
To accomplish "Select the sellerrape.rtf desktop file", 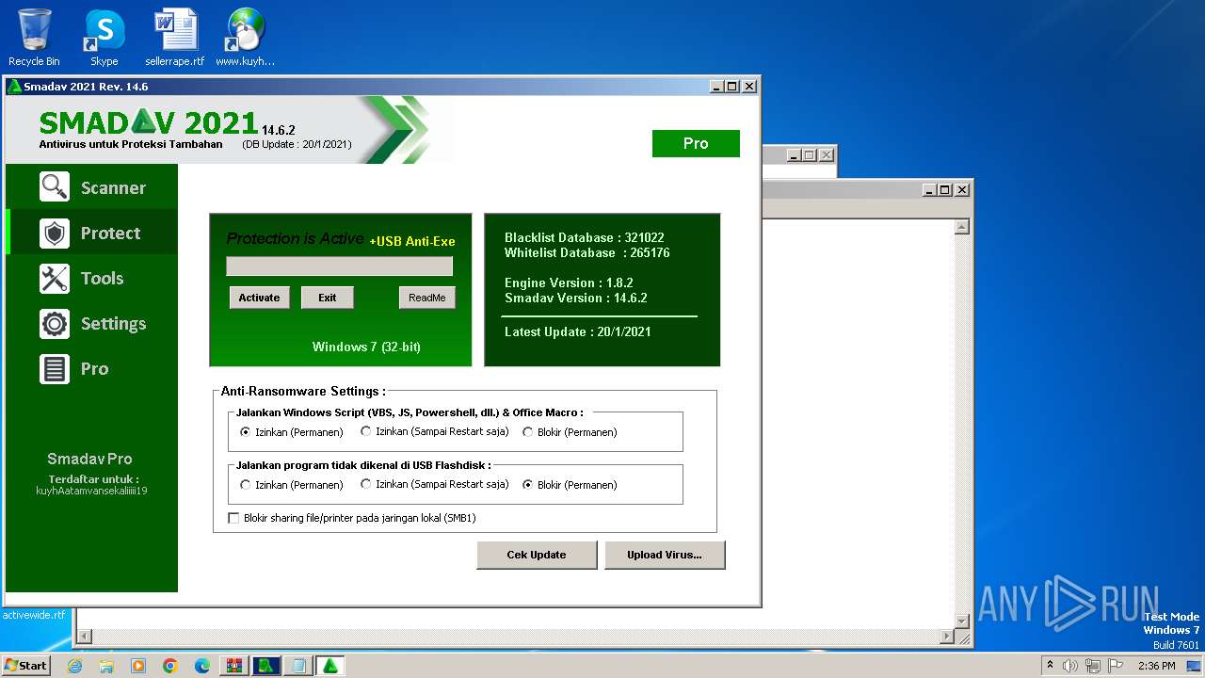I will [x=175, y=38].
